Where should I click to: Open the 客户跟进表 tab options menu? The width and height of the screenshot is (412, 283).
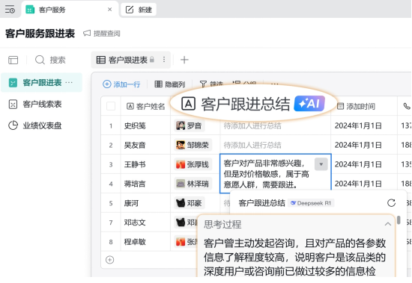[x=164, y=60]
